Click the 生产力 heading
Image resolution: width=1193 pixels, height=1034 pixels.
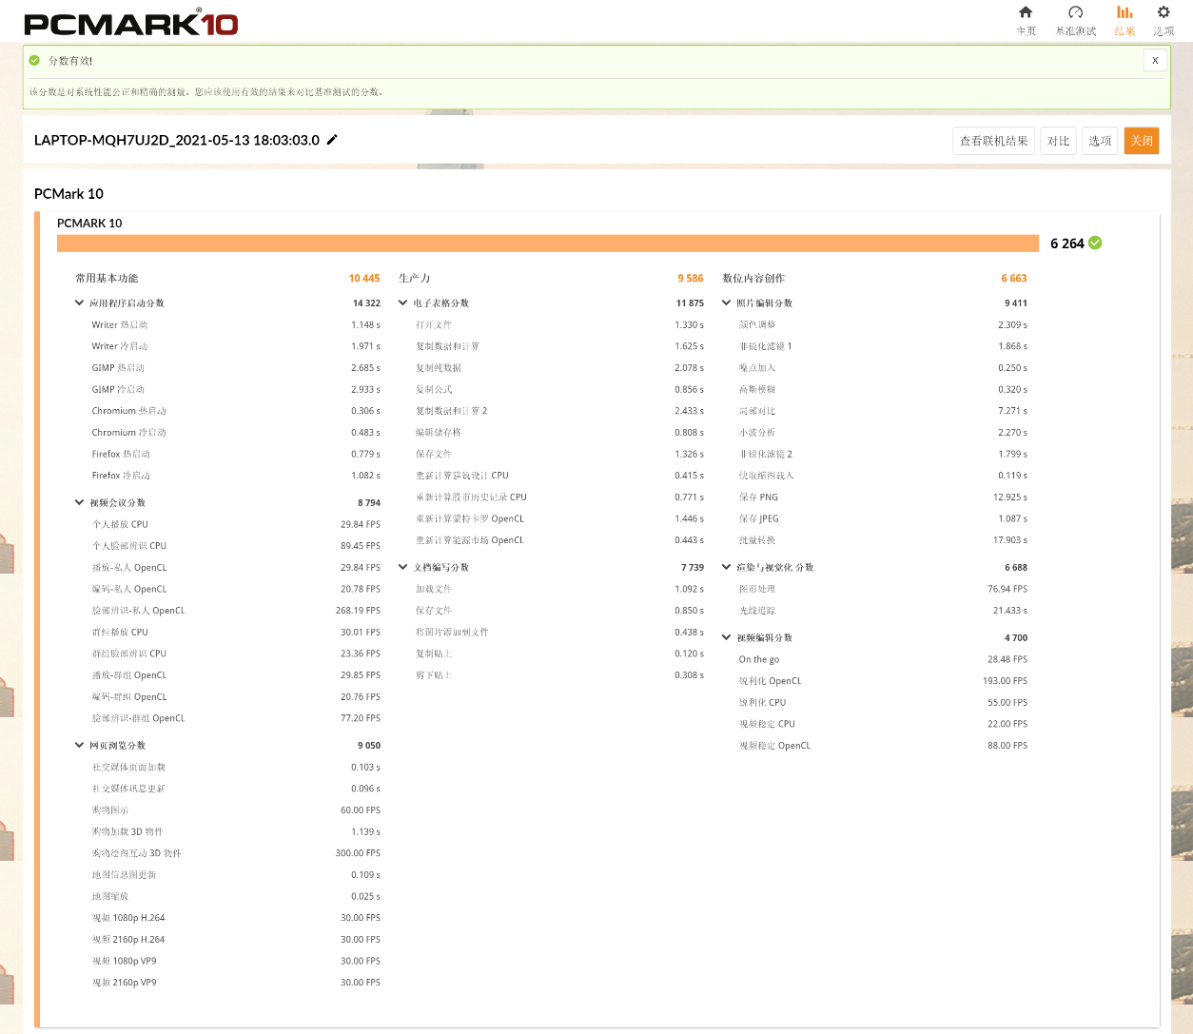[x=415, y=279]
